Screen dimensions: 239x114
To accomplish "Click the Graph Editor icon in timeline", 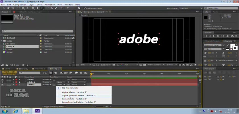I will pos(86,73).
